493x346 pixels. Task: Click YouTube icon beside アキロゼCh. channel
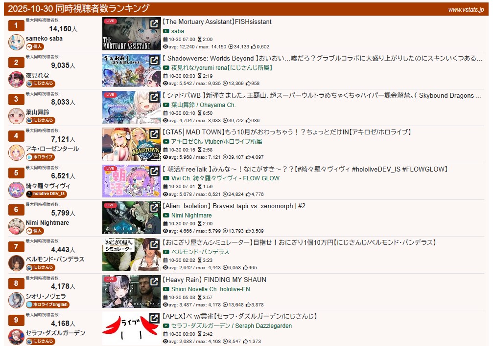[166, 142]
